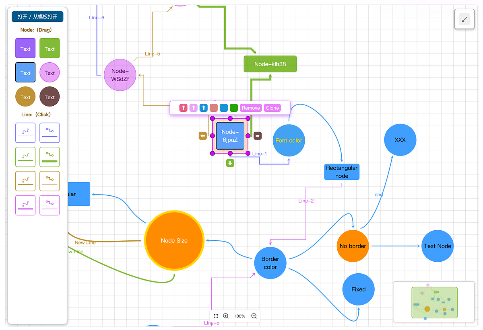The image size is (483, 330).
Task: Click the fit-to-screen icon near zoom controls
Action: [216, 316]
